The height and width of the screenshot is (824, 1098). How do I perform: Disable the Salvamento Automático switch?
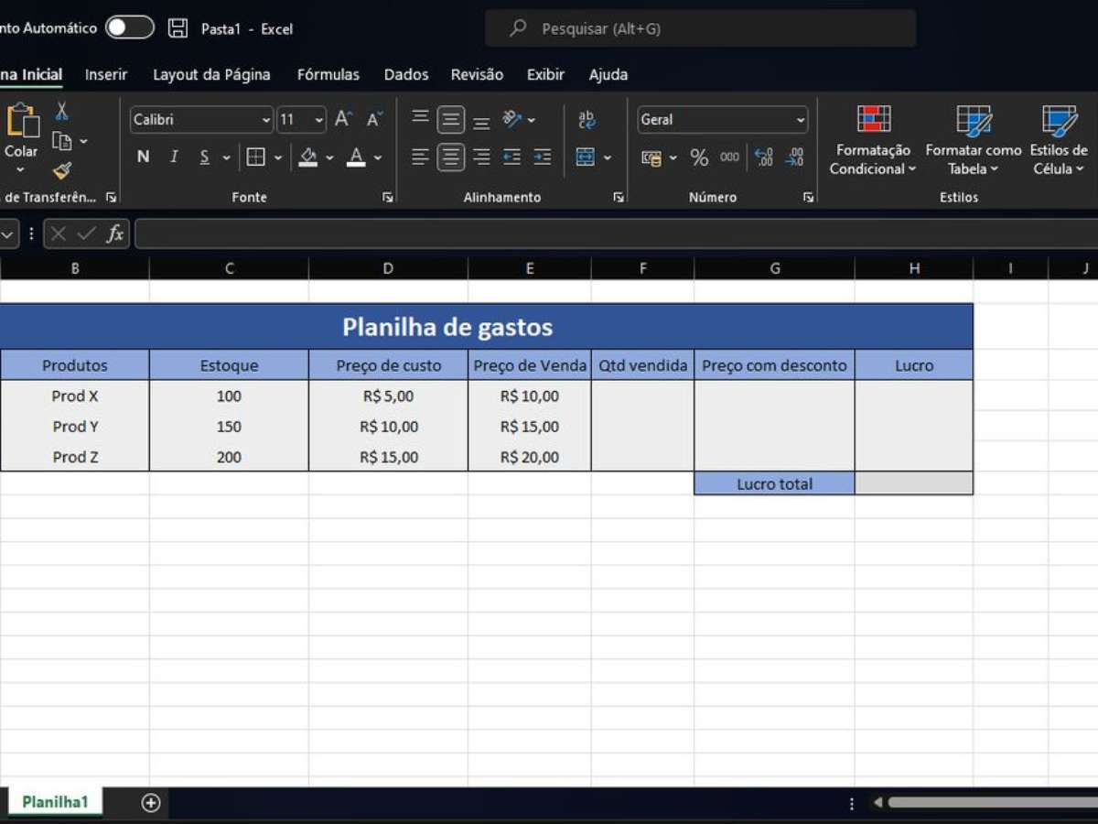[129, 27]
